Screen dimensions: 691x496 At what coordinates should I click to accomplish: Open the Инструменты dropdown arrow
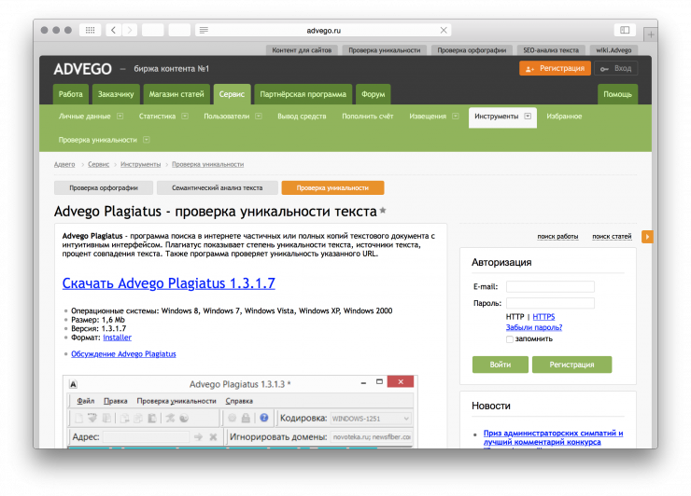pos(528,117)
